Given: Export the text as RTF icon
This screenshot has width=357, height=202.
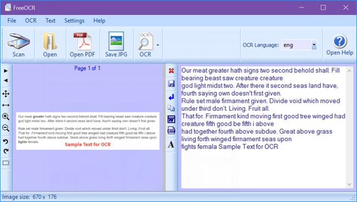Looking at the screenshot, I should pyautogui.click(x=171, y=130).
